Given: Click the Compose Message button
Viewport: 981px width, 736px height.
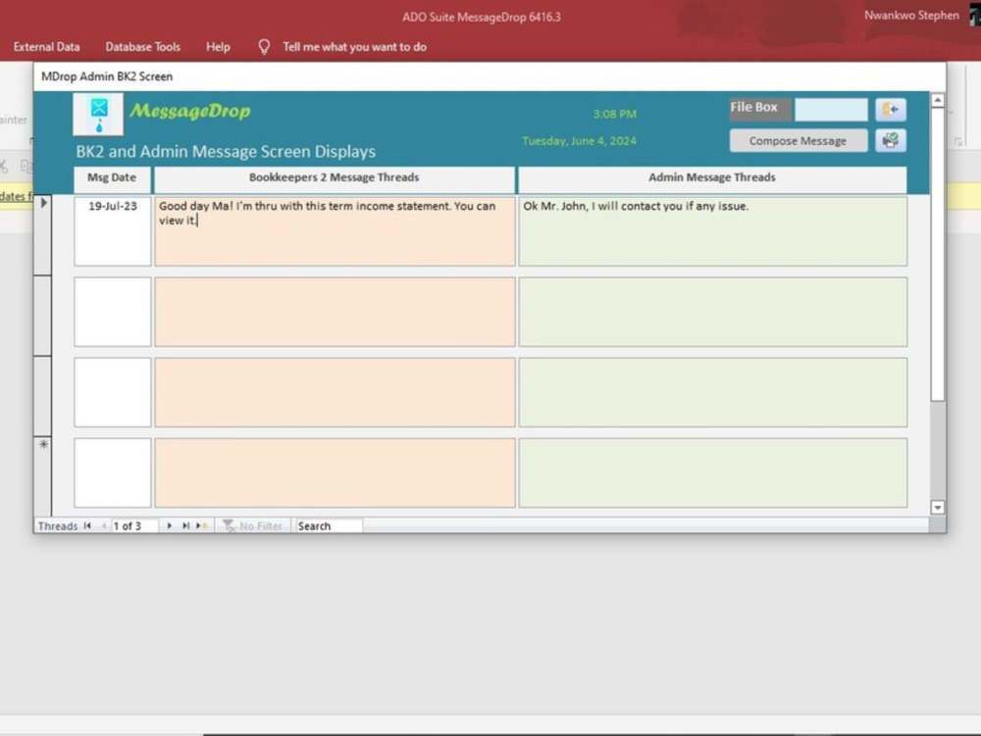Looking at the screenshot, I should 799,141.
